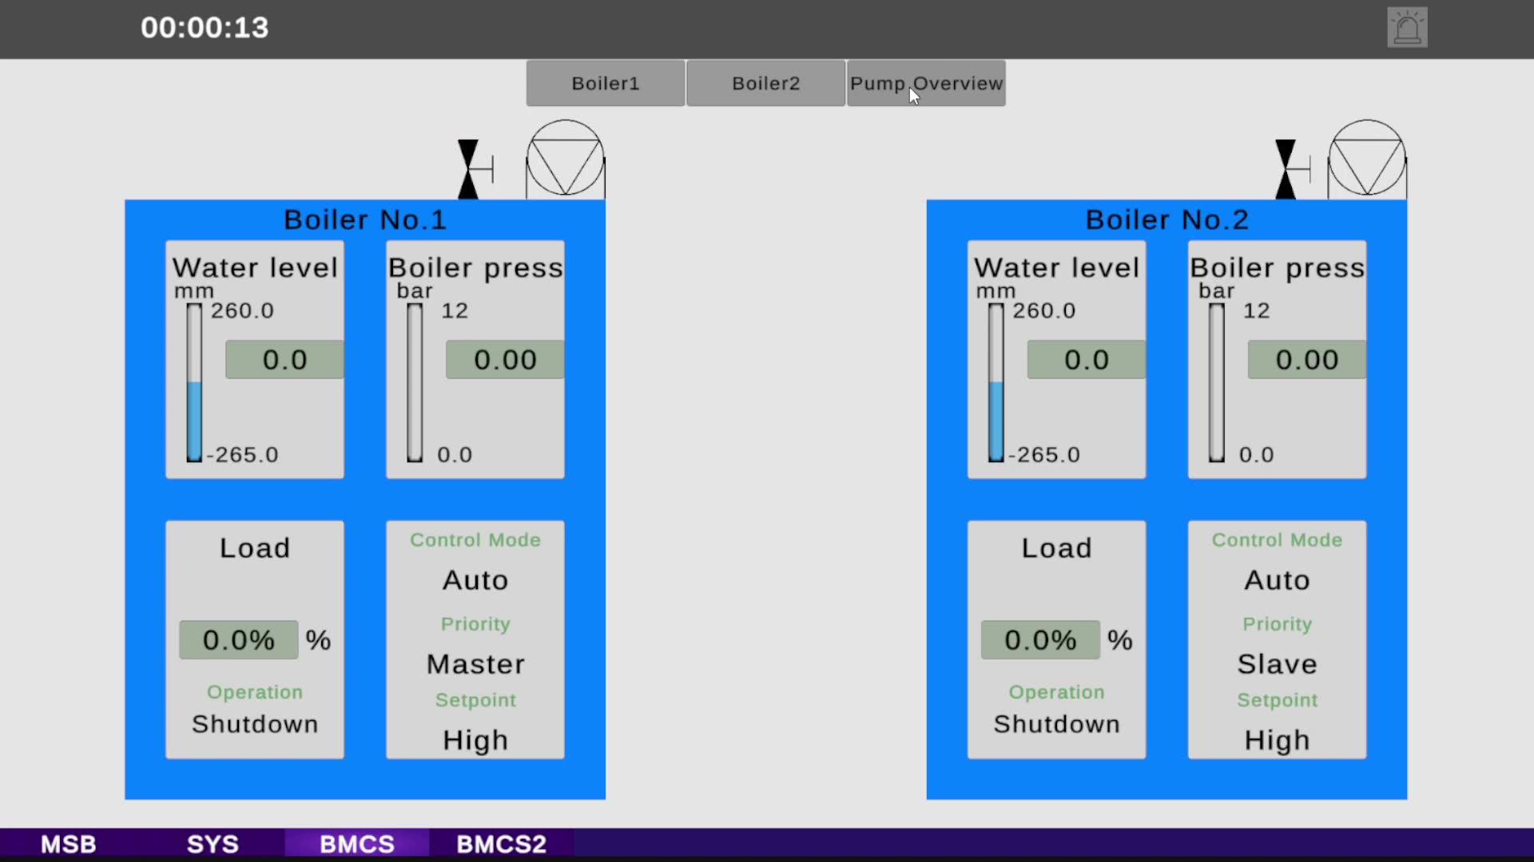Click the alarm beacon icon
1534x862 pixels.
[1407, 28]
